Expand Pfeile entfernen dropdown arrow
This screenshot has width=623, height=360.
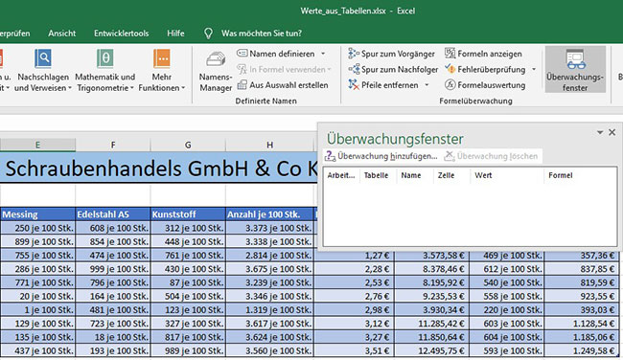pos(427,85)
